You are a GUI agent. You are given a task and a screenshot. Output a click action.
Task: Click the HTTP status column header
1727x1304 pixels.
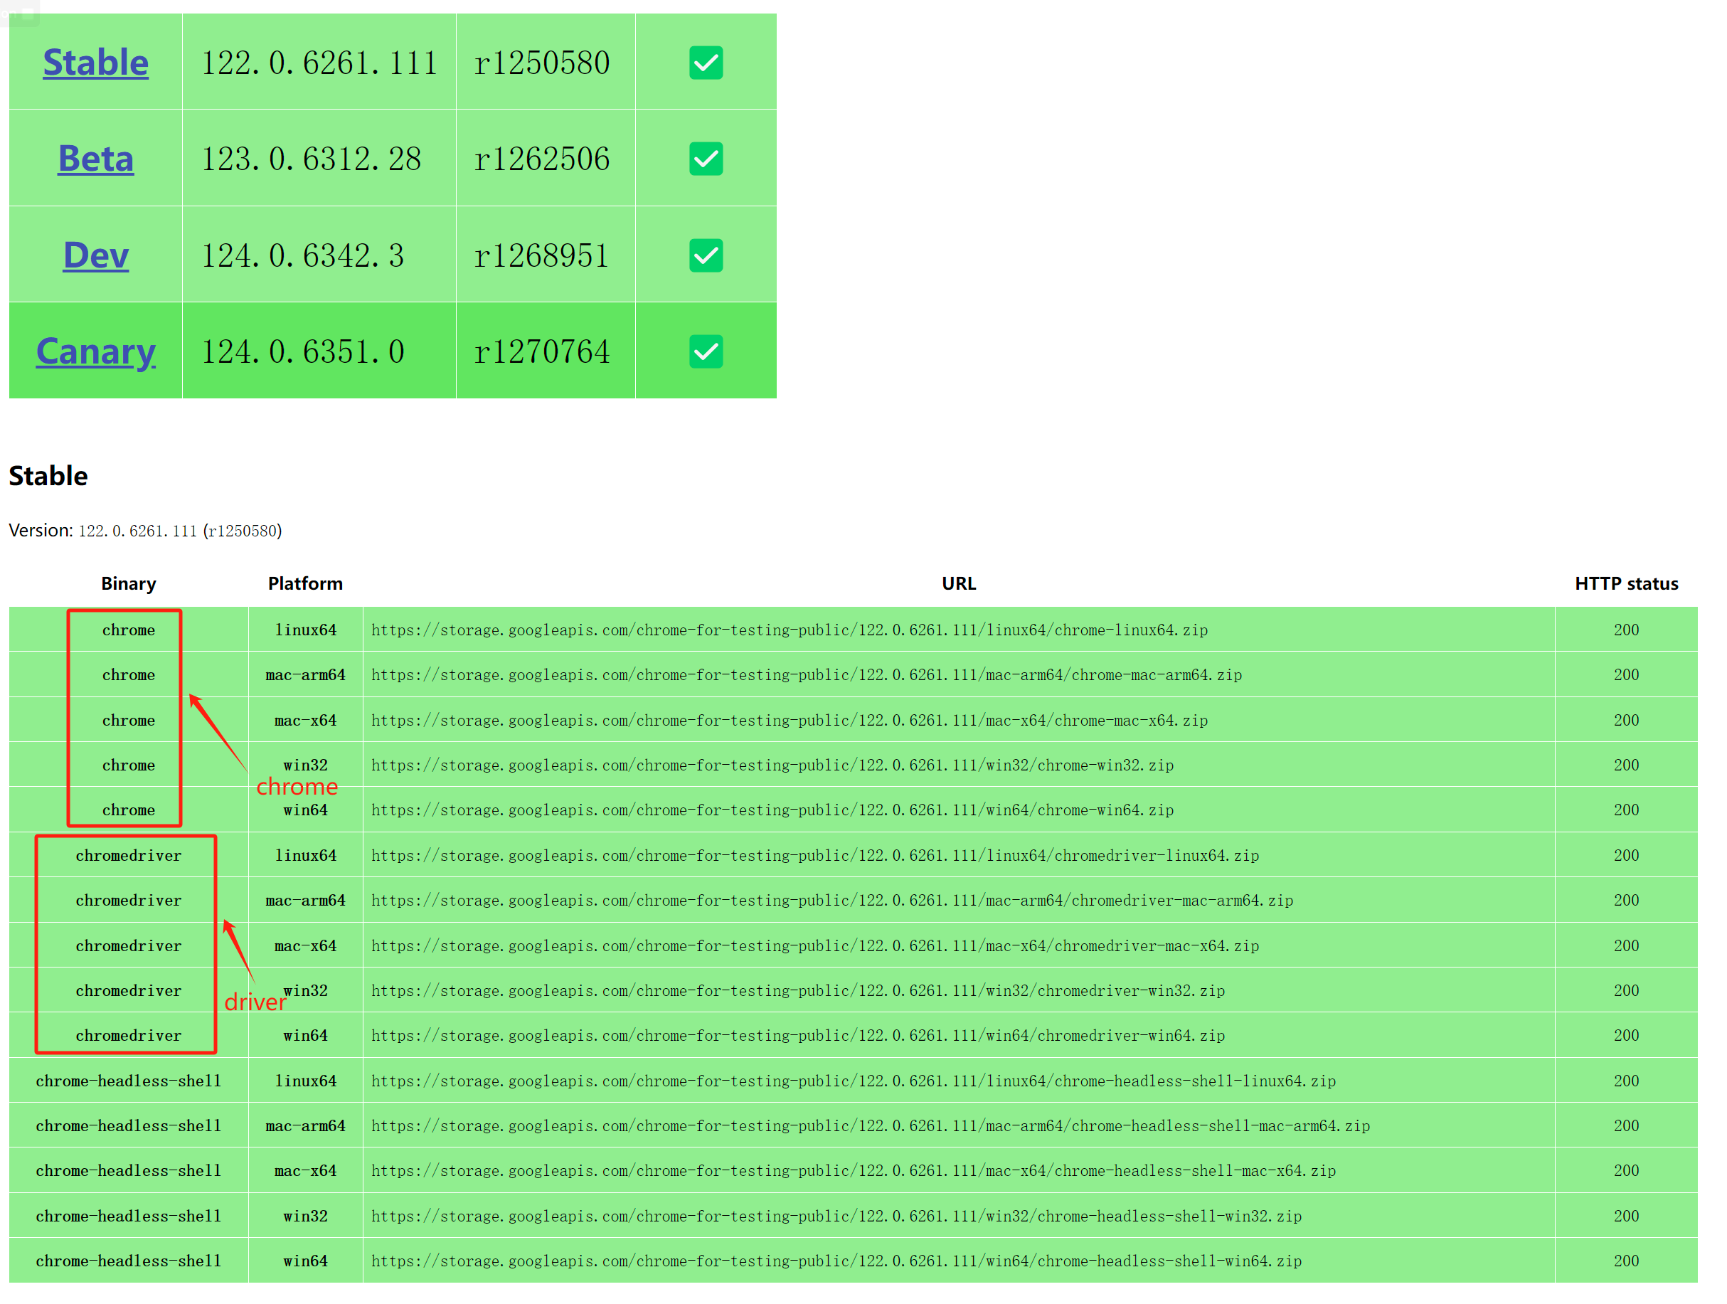(1626, 583)
